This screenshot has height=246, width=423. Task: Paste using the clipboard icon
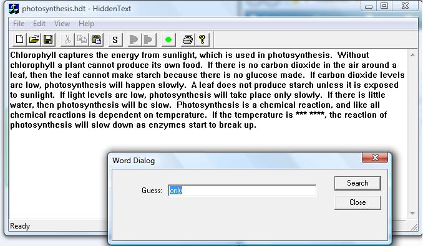[x=96, y=40]
